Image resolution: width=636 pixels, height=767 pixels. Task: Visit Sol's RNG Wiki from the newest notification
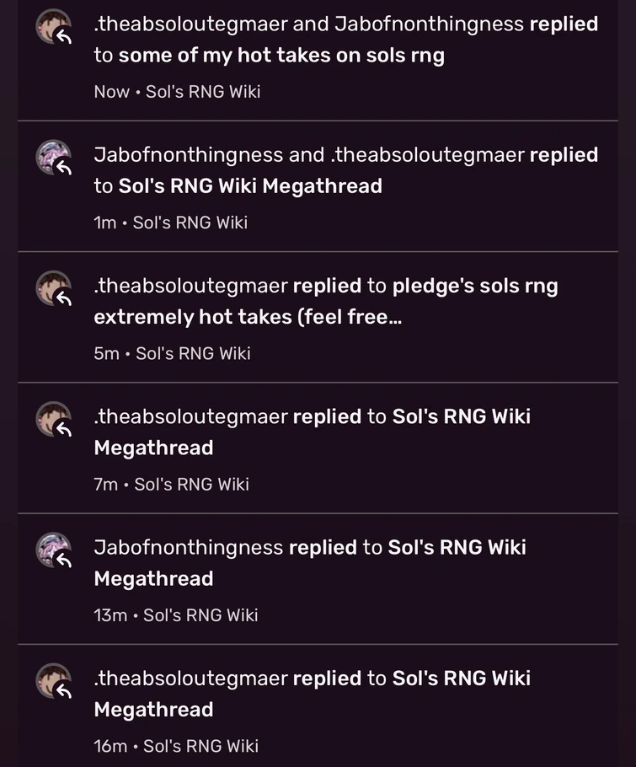coord(205,92)
